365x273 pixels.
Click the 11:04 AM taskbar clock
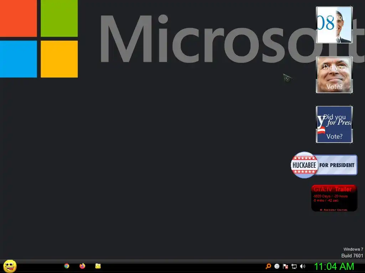coord(334,267)
